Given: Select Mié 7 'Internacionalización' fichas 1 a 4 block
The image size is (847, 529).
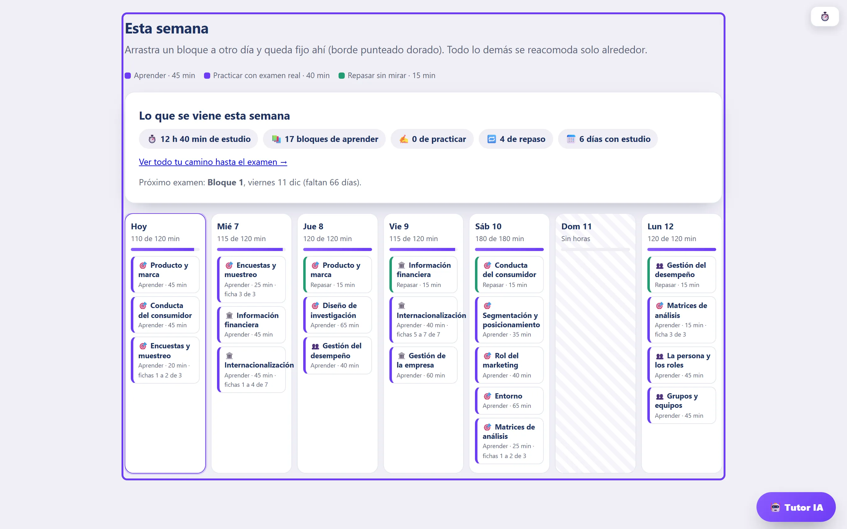Looking at the screenshot, I should 251,370.
